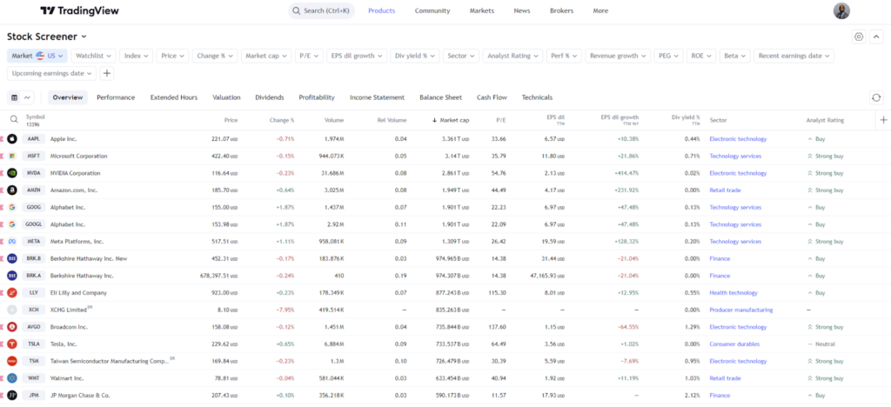The image size is (891, 407).
Task: Open the Stock Screener title dropdown
Action: click(47, 37)
